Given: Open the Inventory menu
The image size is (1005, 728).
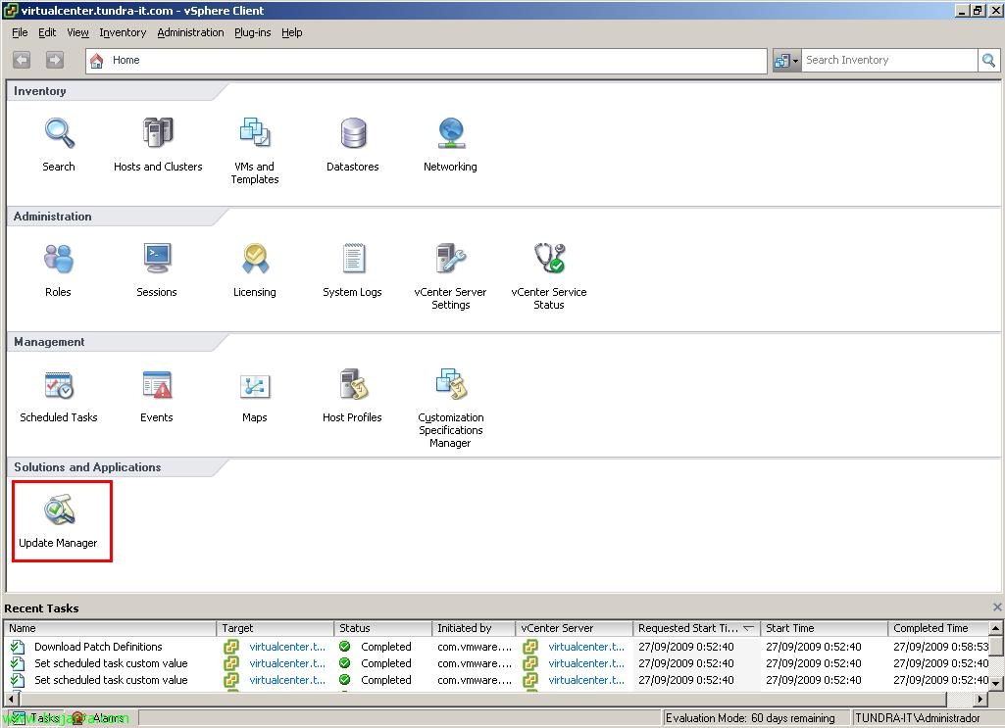Looking at the screenshot, I should (x=123, y=32).
